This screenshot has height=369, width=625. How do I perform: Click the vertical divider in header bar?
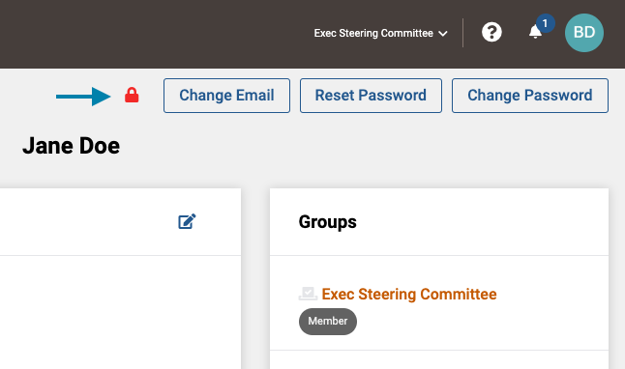click(x=462, y=33)
